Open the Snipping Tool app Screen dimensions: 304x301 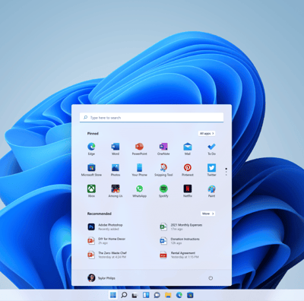(163, 170)
